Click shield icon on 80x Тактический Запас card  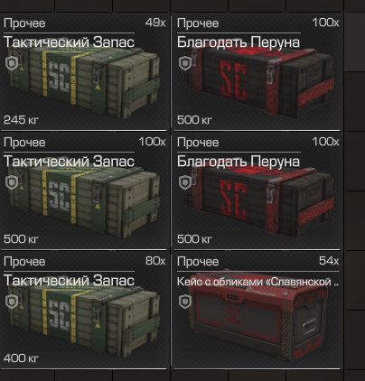(12, 302)
